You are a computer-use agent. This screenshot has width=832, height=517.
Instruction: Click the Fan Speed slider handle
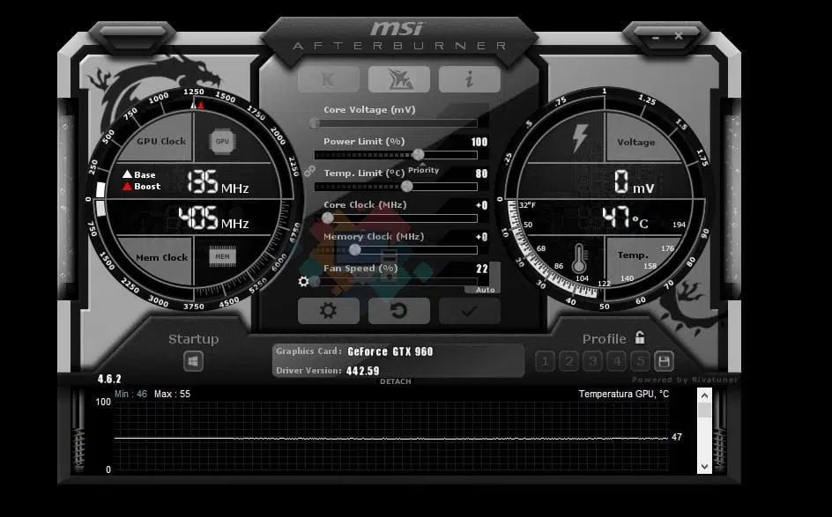tap(316, 281)
